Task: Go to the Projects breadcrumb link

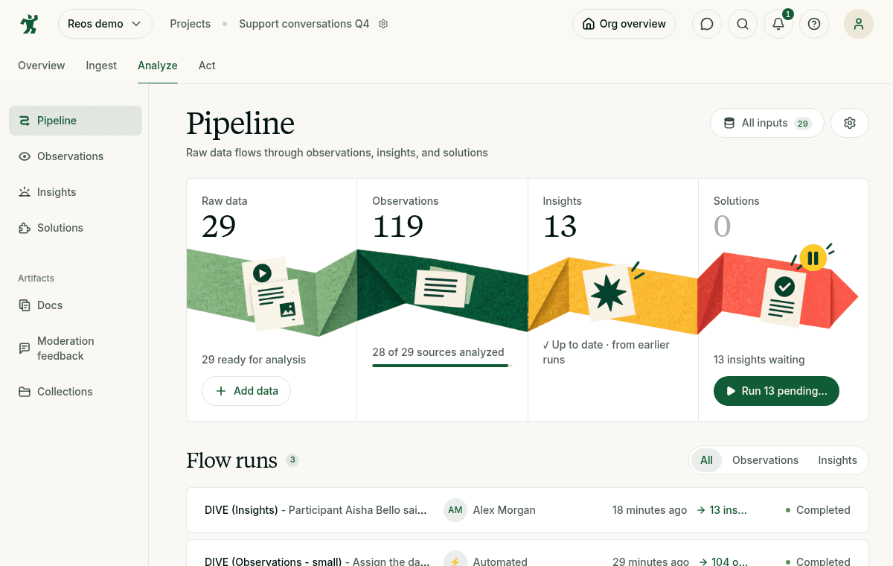Action: [x=190, y=24]
